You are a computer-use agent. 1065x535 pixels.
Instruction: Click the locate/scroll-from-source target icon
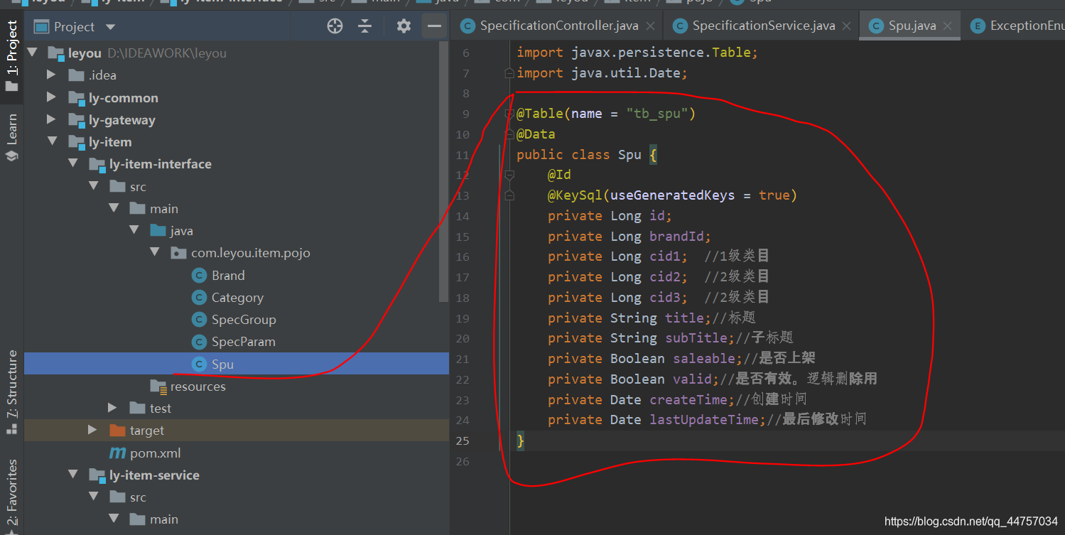point(335,26)
